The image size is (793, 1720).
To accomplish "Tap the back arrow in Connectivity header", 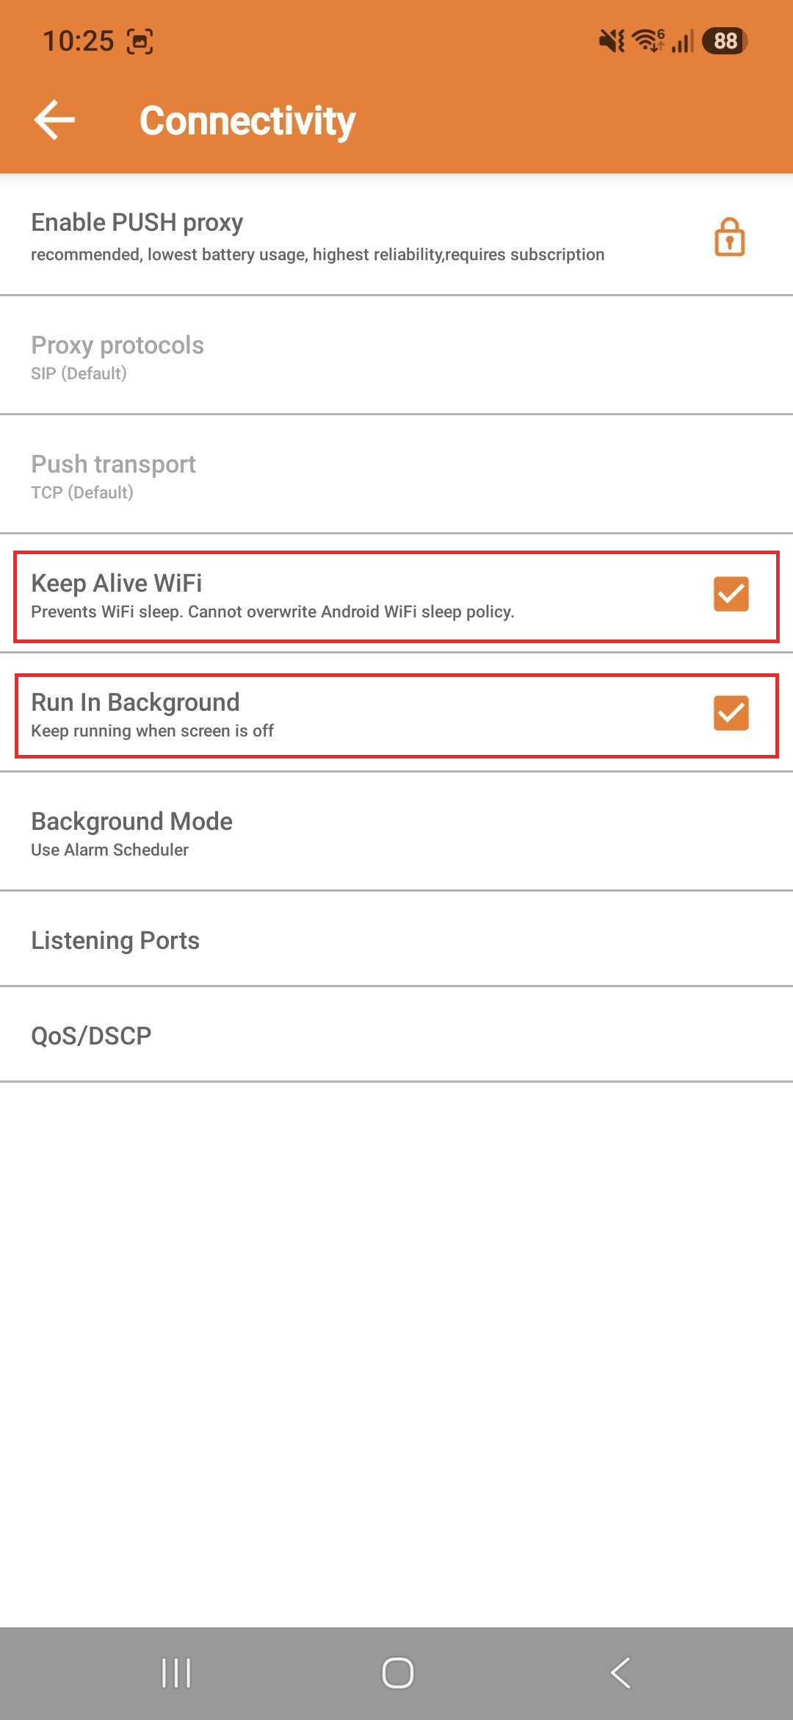I will 55,120.
